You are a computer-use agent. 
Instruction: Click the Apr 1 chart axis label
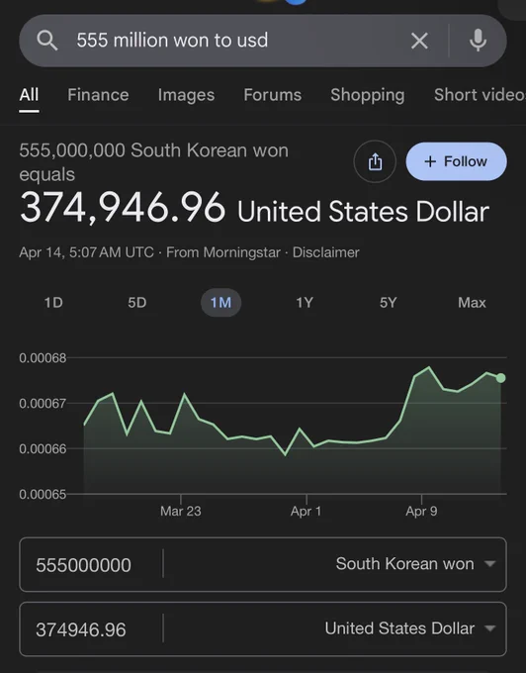(x=306, y=512)
